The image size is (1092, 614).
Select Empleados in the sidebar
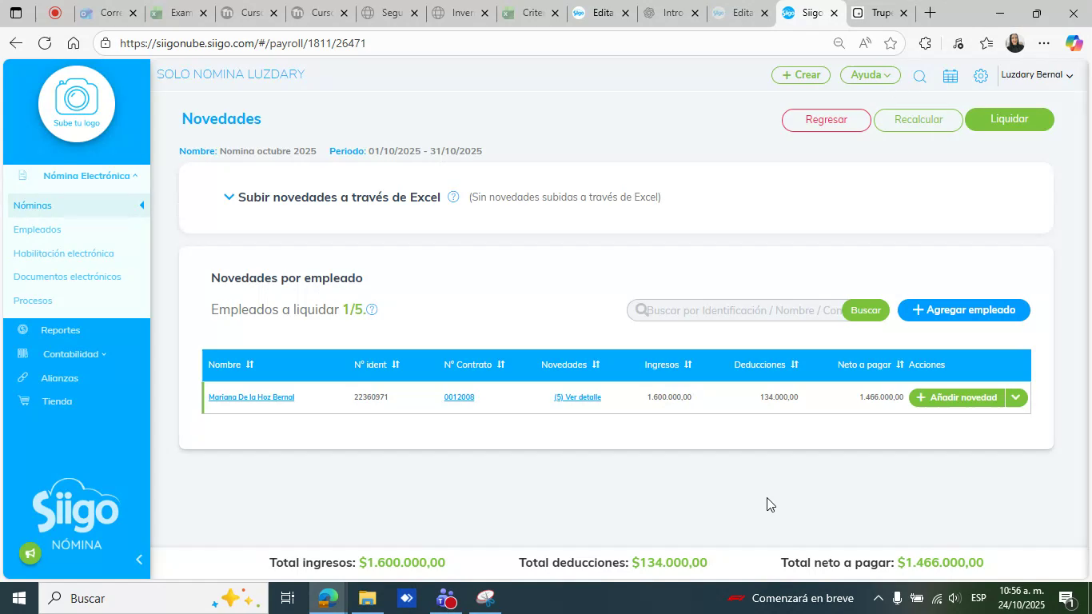coord(37,229)
